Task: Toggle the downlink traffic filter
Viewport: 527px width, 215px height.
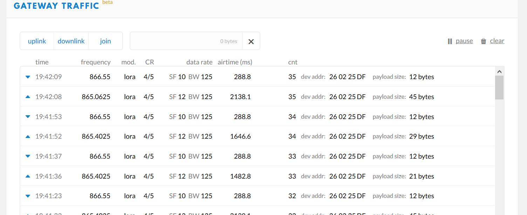Action: (x=71, y=41)
